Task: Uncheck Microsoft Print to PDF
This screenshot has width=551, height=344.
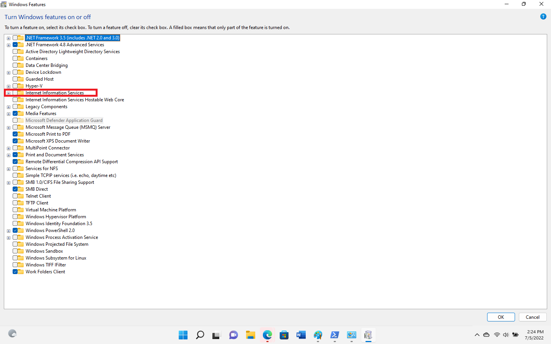Action: (15, 134)
